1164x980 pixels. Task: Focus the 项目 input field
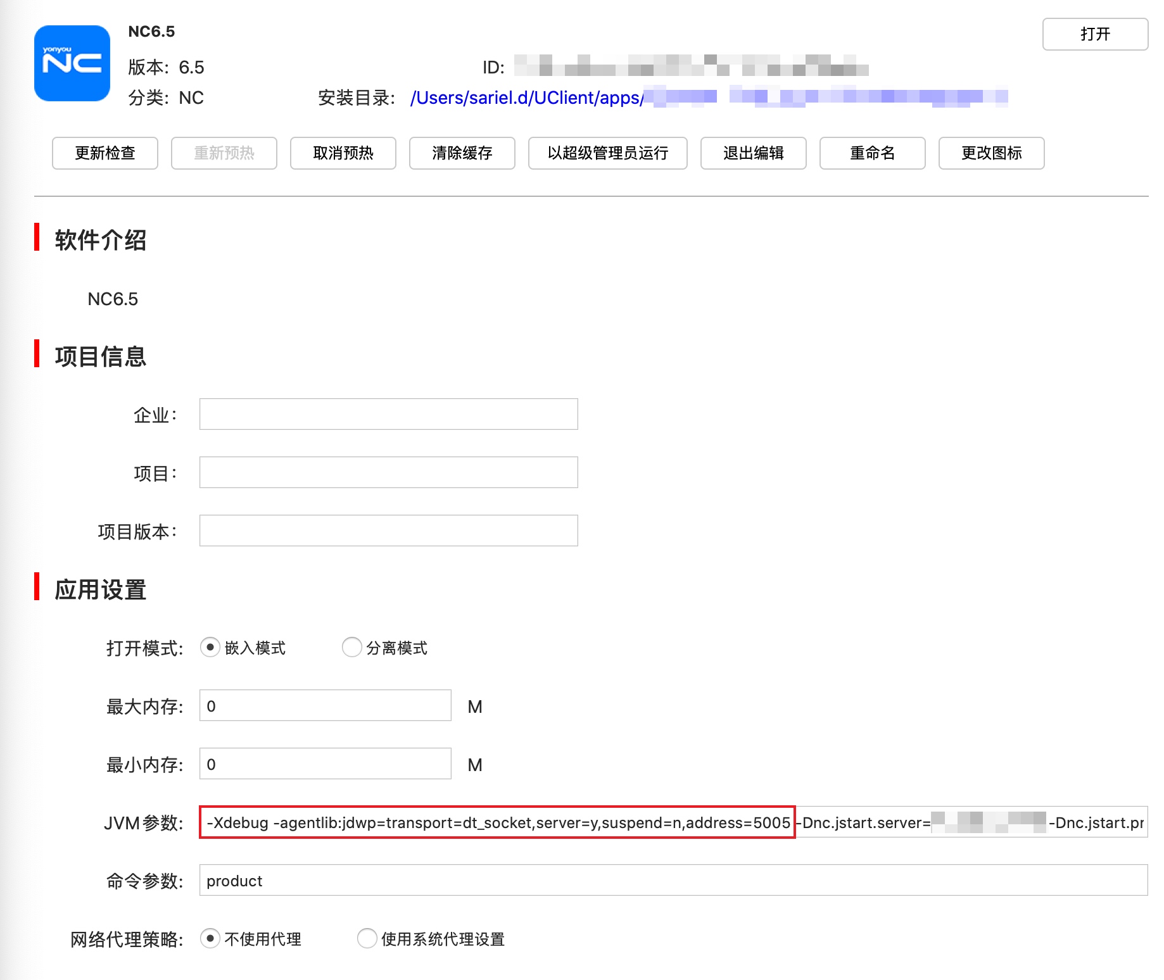point(389,472)
